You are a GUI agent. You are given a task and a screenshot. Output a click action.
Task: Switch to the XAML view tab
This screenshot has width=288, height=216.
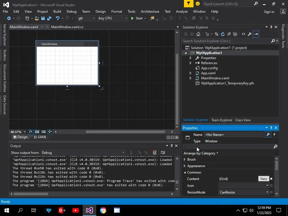(x=40, y=137)
